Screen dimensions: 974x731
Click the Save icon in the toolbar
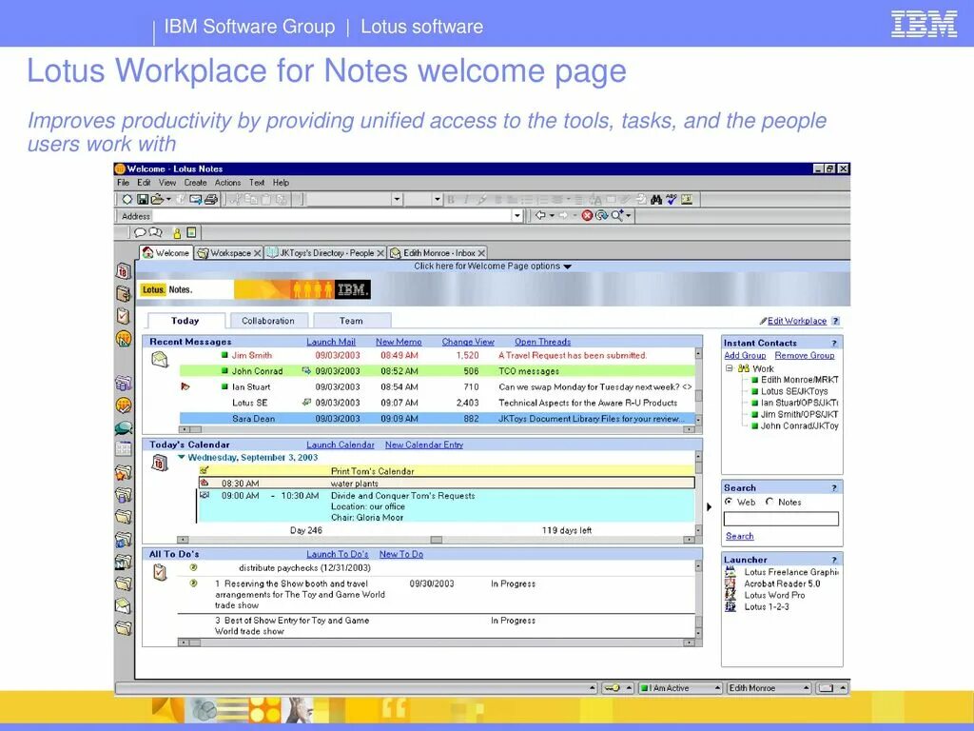point(143,200)
